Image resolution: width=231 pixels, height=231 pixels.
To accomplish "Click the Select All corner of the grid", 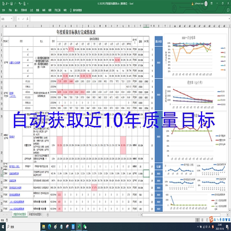I will pyautogui.click(x=2, y=25).
